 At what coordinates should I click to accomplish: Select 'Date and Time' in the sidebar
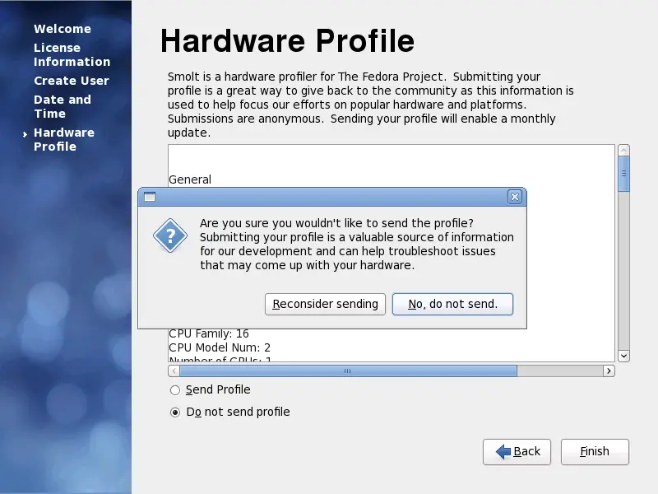(x=63, y=107)
